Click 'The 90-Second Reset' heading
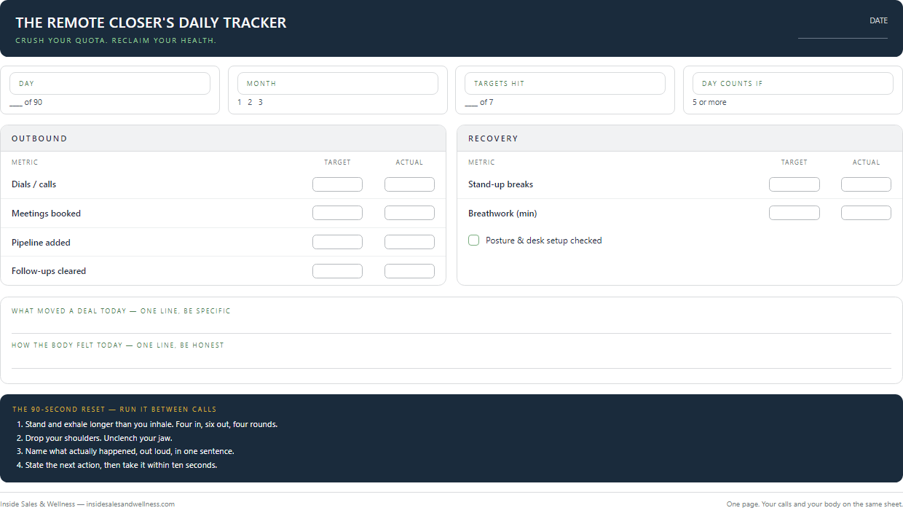Screen dimensions: 903x532 114,410
